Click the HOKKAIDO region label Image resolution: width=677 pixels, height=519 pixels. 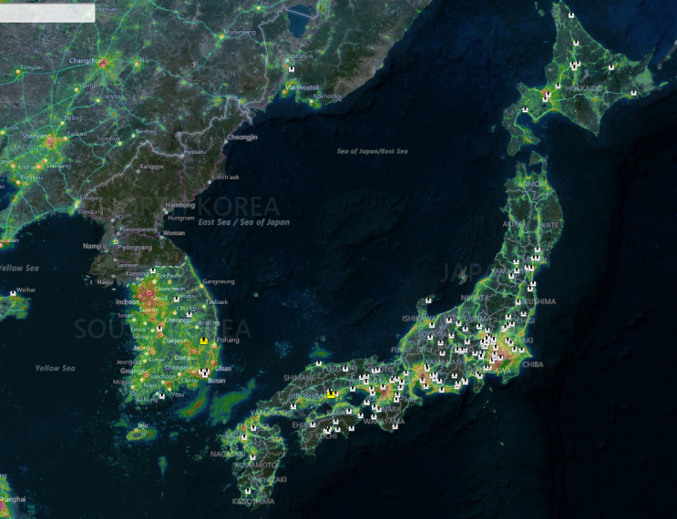tap(584, 88)
